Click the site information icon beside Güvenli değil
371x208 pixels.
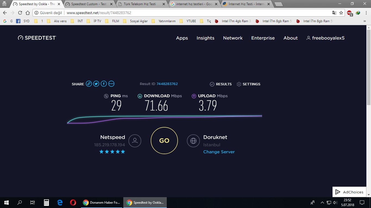[36, 13]
